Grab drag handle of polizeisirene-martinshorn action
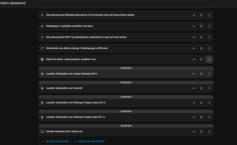The height and width of the screenshot is (145, 237). coord(201,37)
